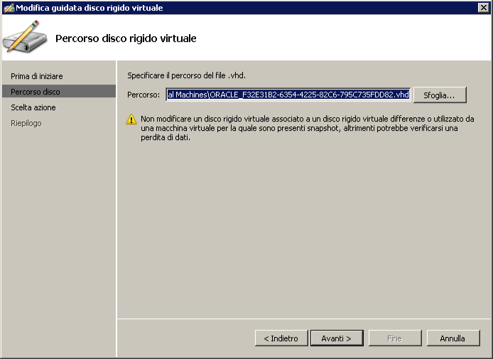Go to the Prima di iniziare step
Viewport: 493px width, 359px height.
(37, 76)
